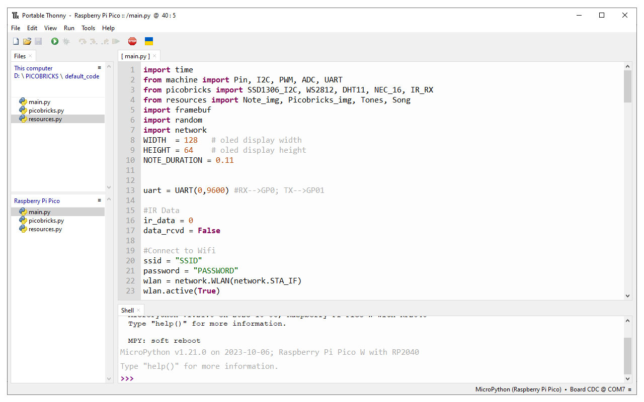The image size is (644, 402).
Task: Click the Step over toolbar icon
Action: [x=83, y=41]
